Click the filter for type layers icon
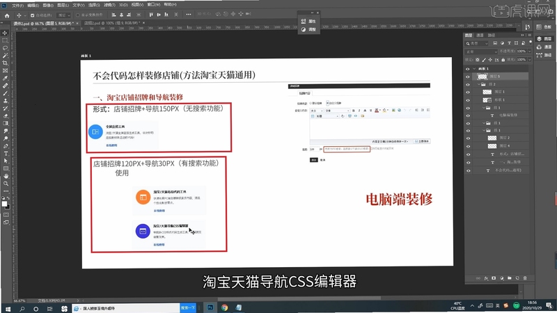The height and width of the screenshot is (313, 557). (509, 43)
